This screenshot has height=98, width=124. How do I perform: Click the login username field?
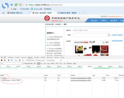click(x=92, y=30)
